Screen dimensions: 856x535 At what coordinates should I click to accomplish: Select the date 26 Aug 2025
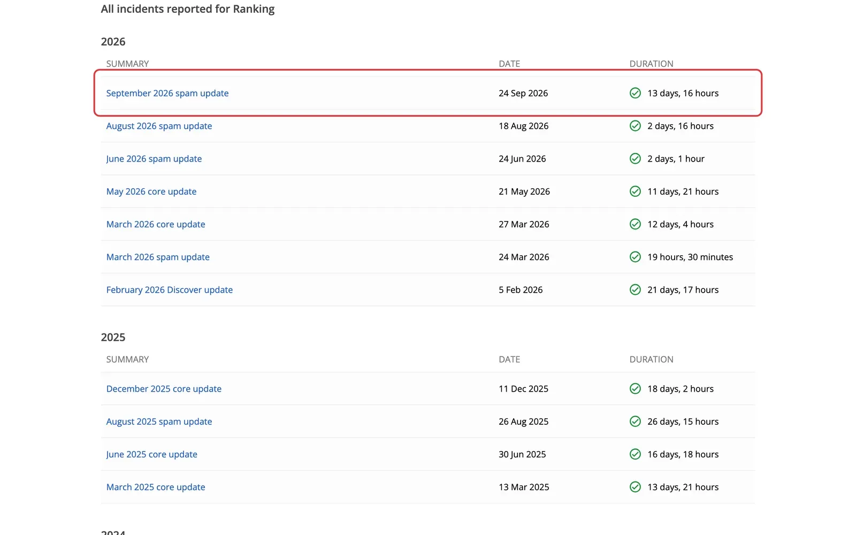point(524,422)
